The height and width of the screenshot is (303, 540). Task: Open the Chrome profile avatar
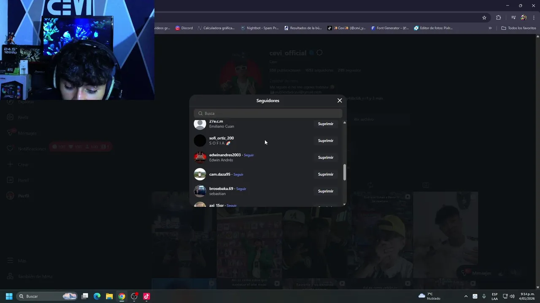[524, 18]
